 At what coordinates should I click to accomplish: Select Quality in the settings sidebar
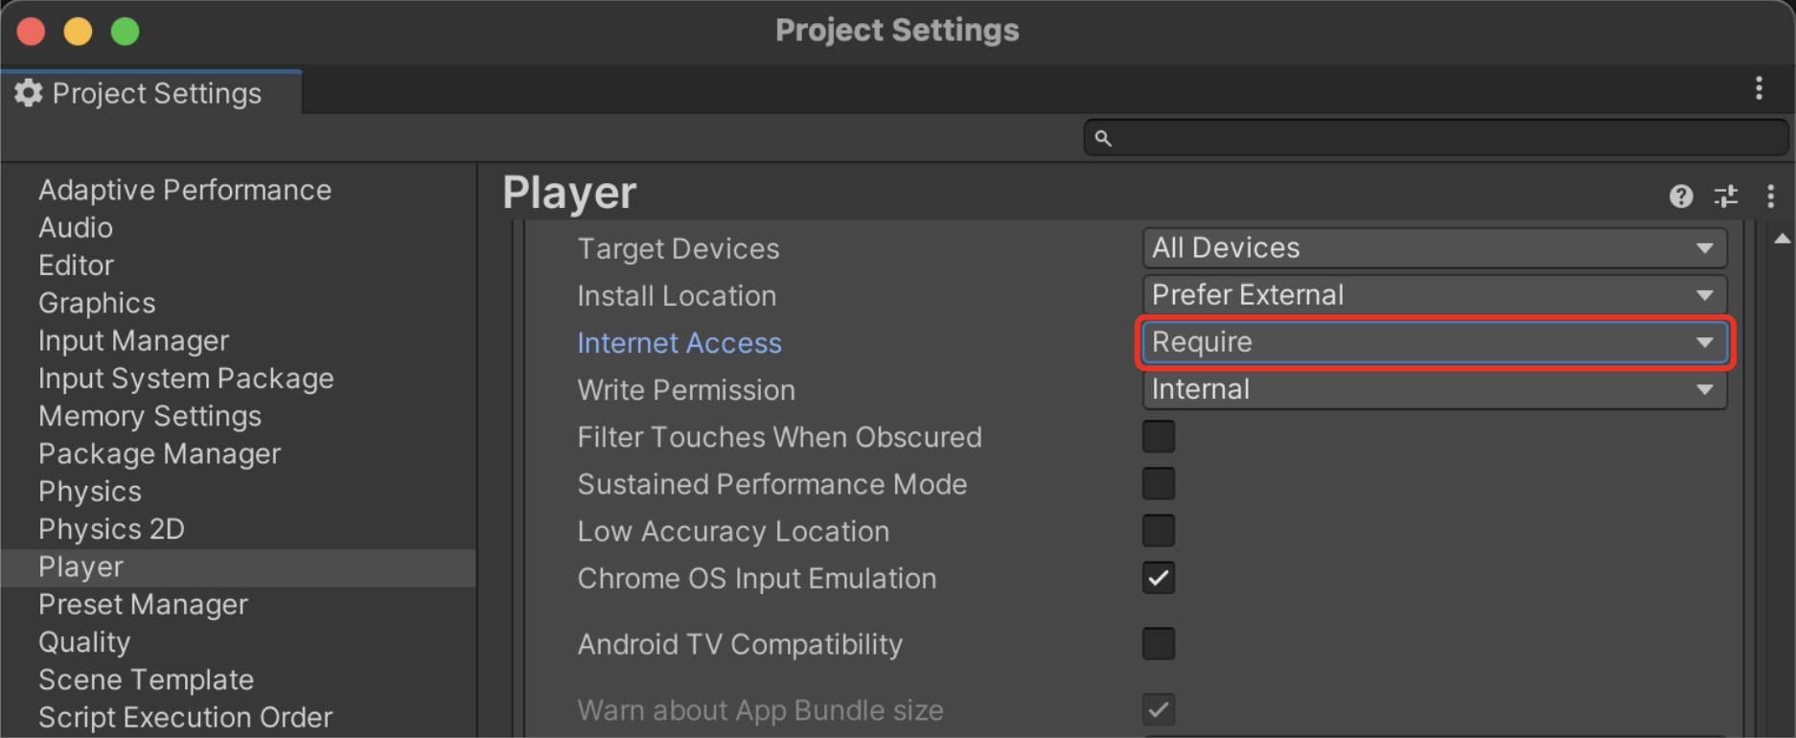click(x=84, y=642)
